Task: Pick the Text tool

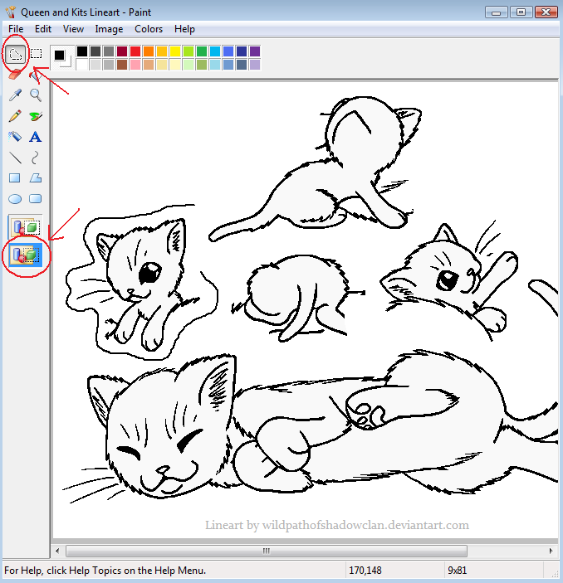Action: (x=36, y=137)
